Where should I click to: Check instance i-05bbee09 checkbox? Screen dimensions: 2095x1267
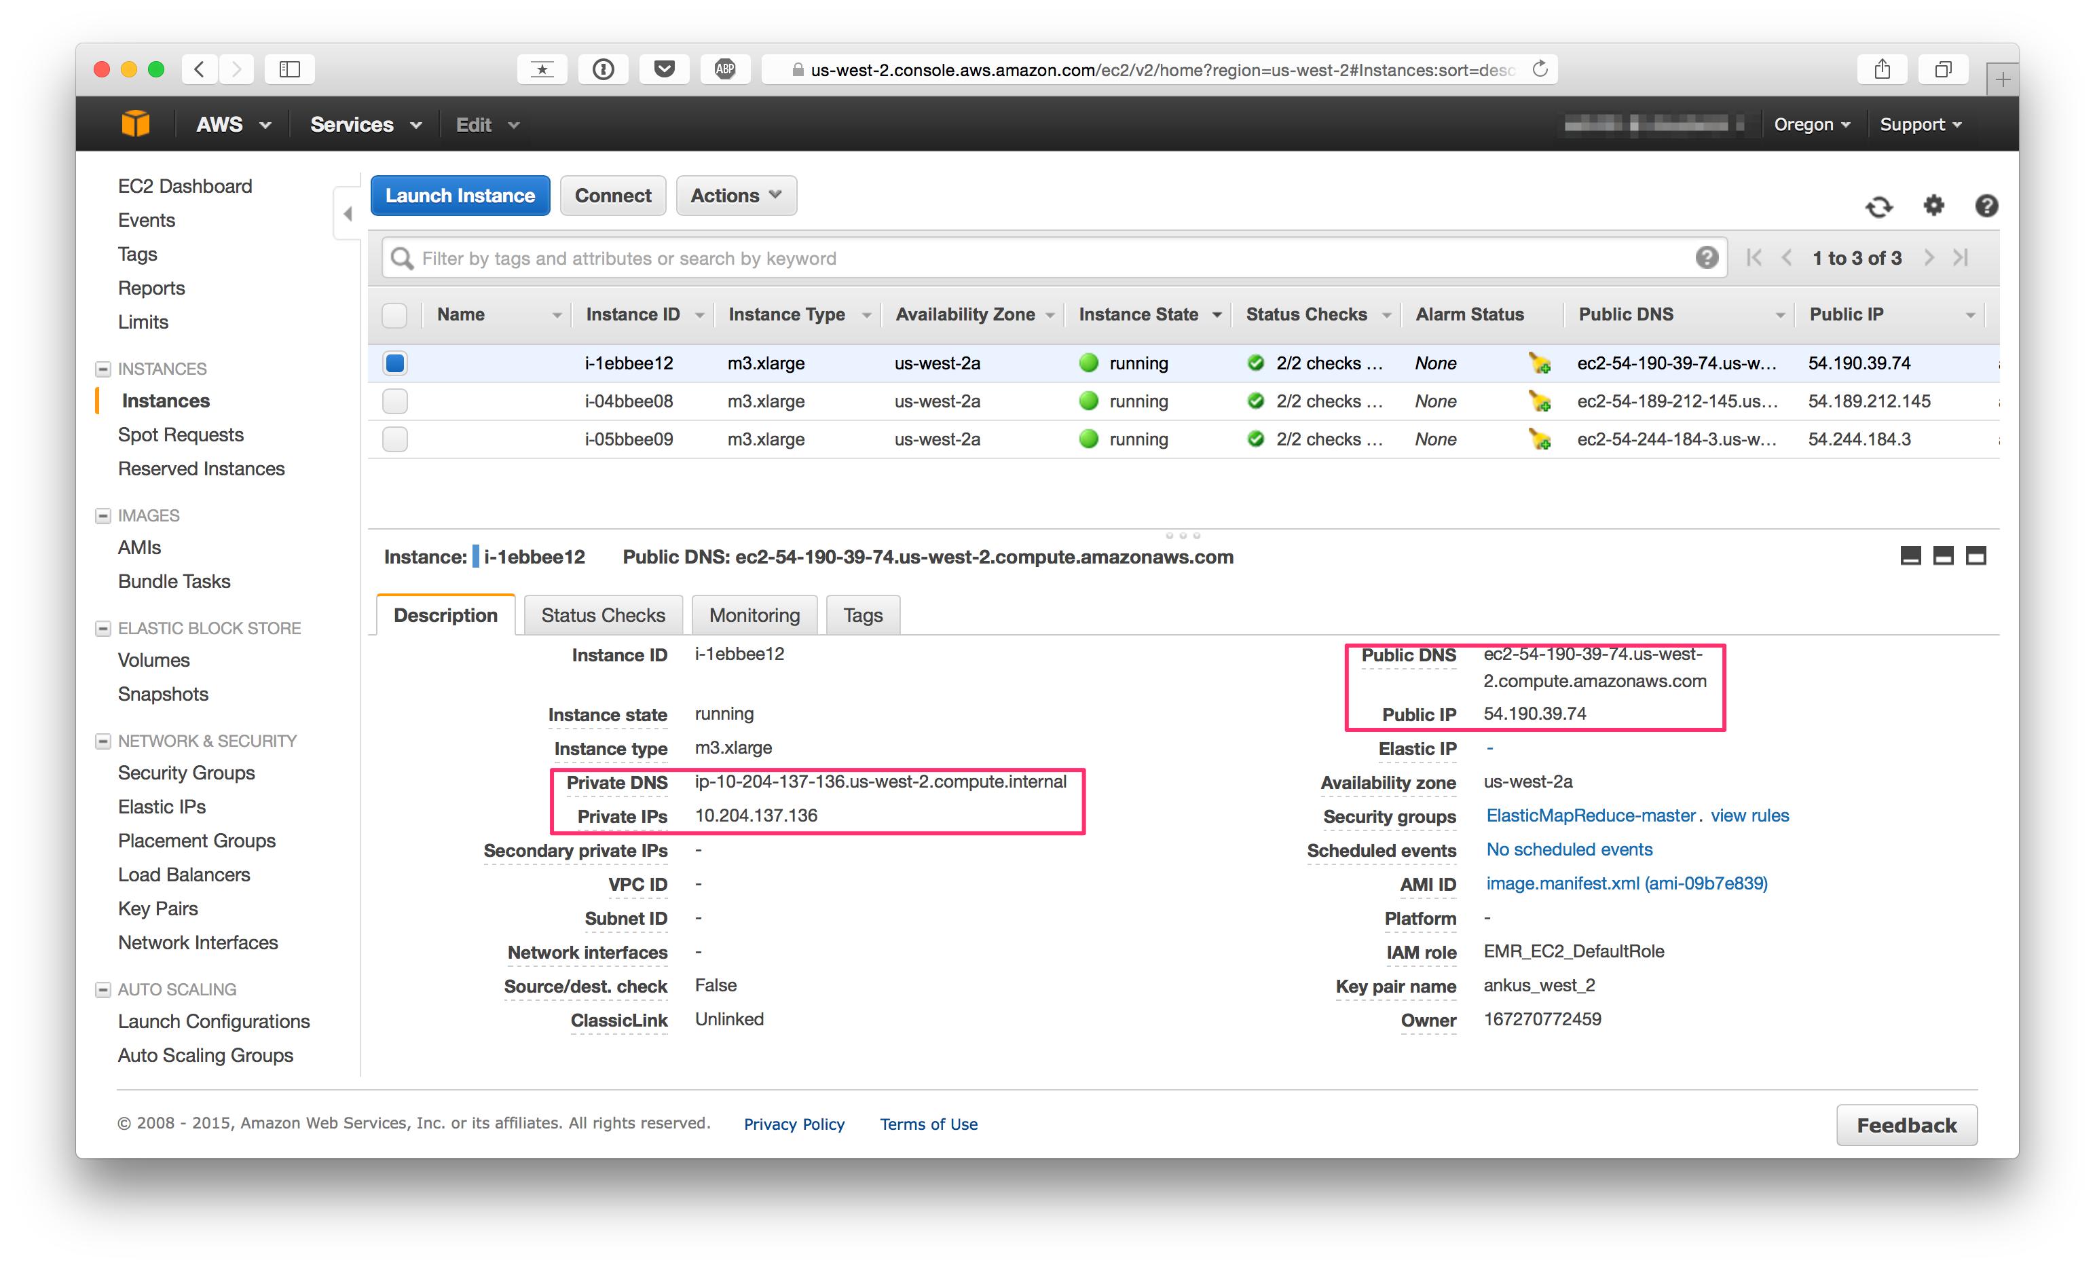point(394,439)
